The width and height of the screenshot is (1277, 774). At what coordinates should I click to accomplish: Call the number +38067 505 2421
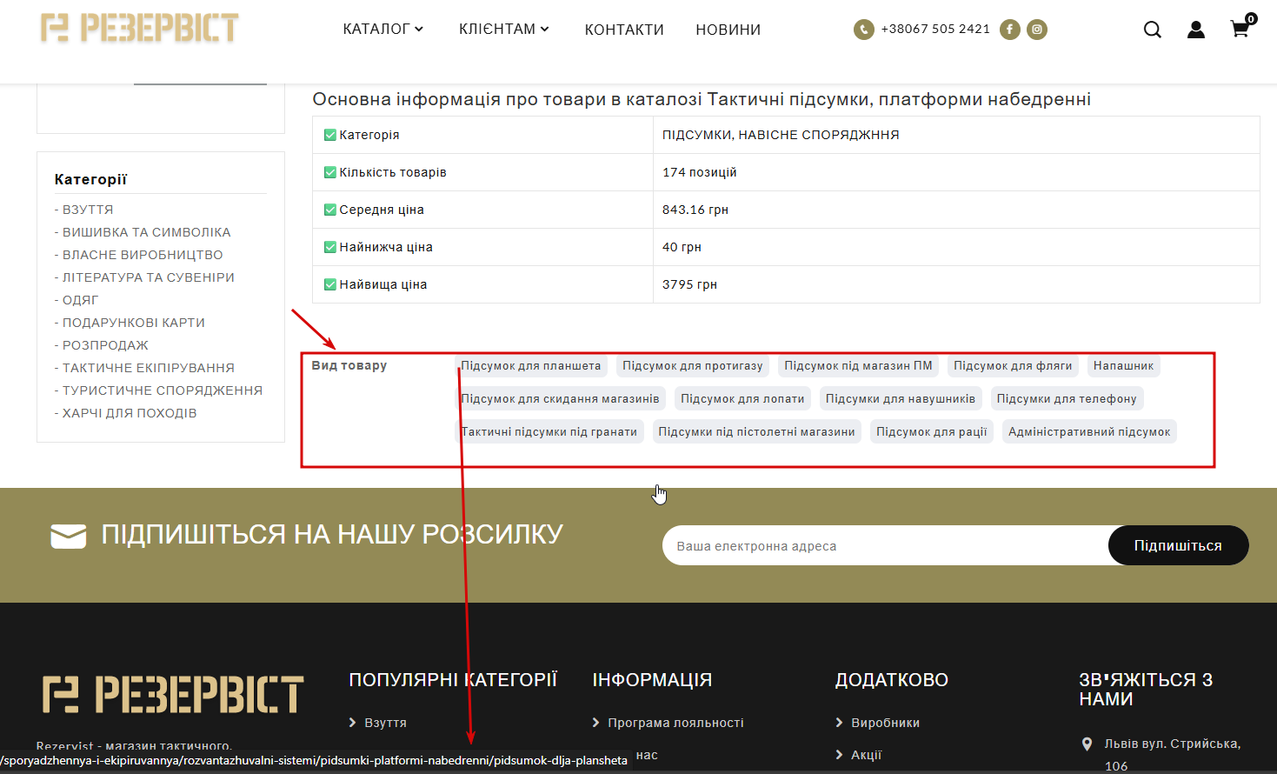click(935, 29)
